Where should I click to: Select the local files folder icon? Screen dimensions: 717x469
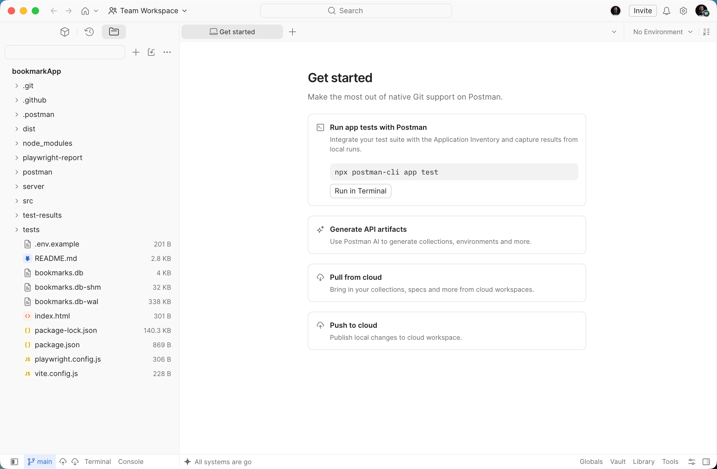tap(114, 31)
